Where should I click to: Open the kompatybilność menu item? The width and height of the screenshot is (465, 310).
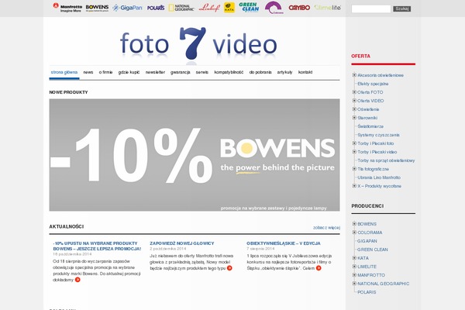(229, 72)
